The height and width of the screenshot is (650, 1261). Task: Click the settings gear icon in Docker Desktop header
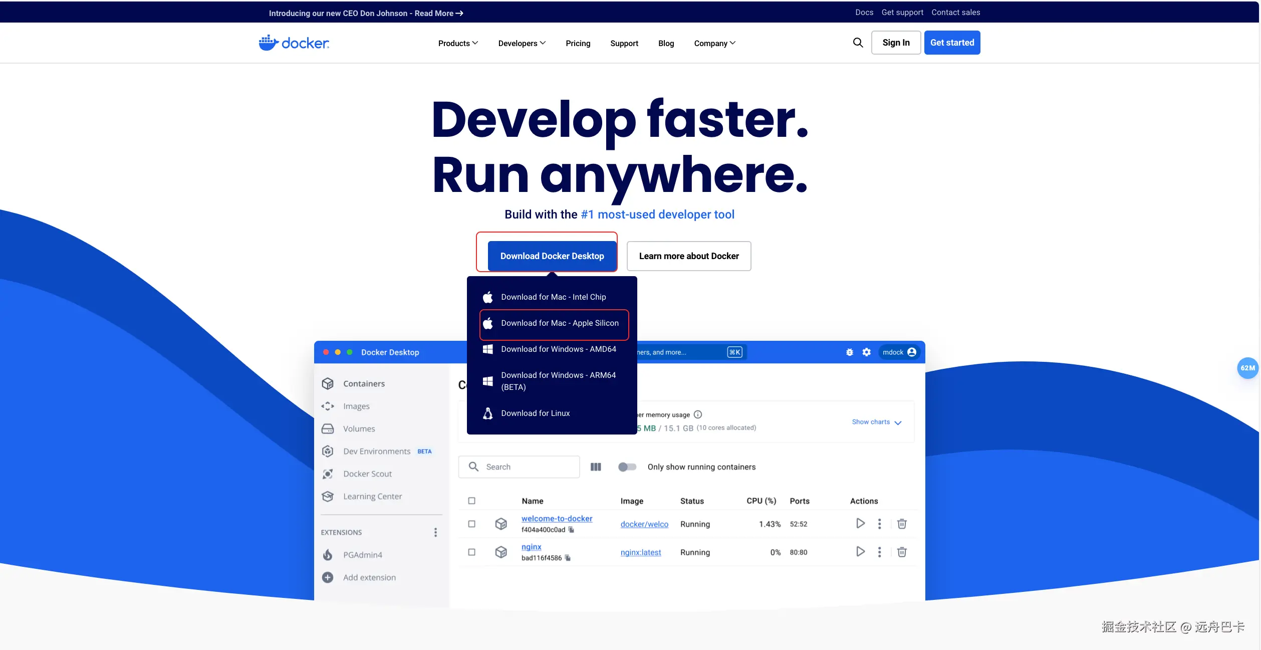click(x=866, y=352)
